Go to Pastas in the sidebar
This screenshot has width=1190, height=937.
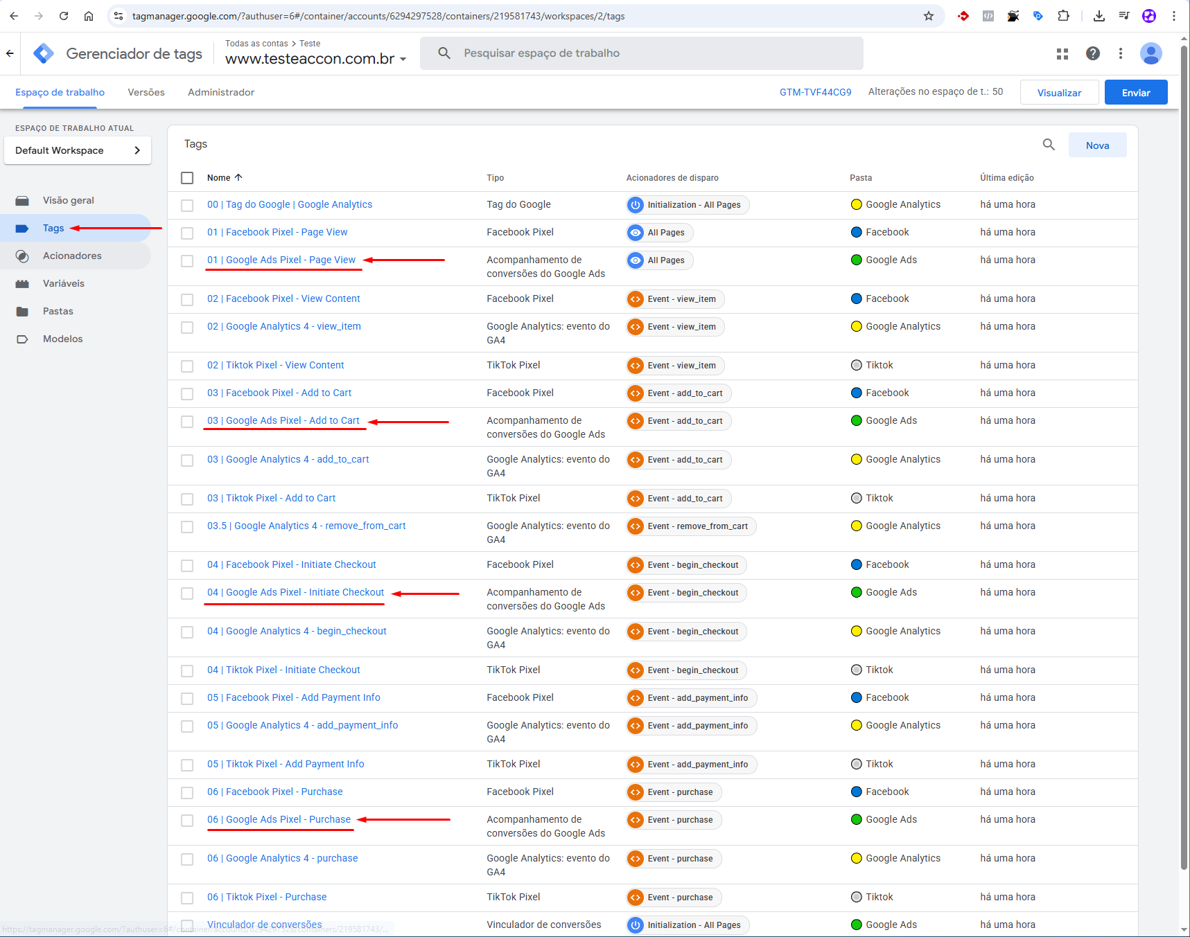click(x=58, y=311)
